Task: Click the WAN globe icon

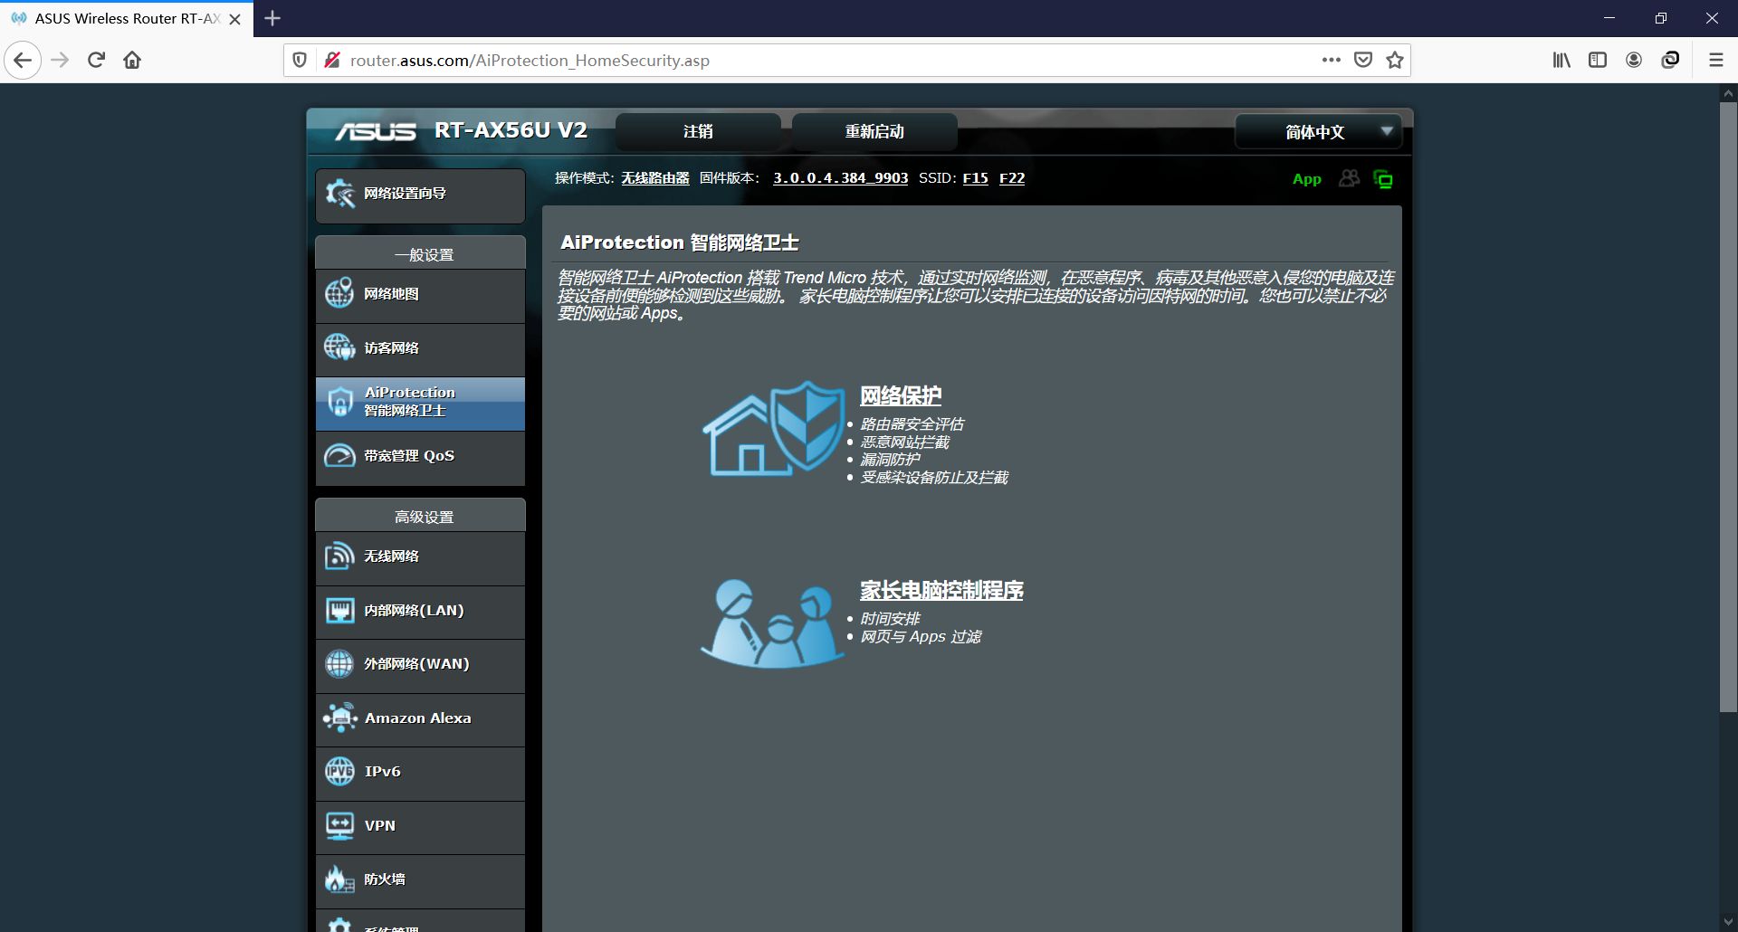Action: point(339,663)
